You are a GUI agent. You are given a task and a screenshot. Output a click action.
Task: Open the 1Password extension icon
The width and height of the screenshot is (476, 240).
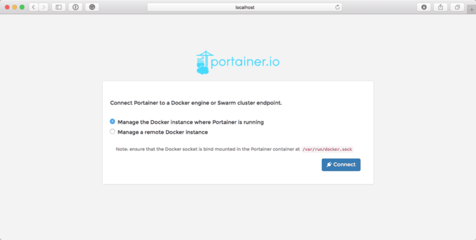point(76,7)
